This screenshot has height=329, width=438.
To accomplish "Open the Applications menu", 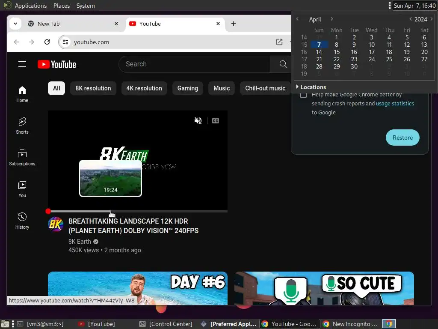I will [30, 6].
